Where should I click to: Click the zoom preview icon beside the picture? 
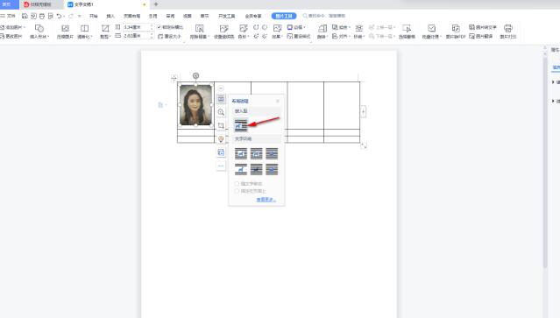tap(221, 112)
